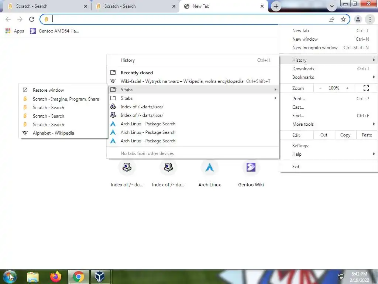Open the Windows Start menu
This screenshot has width=378, height=284.
point(10,277)
